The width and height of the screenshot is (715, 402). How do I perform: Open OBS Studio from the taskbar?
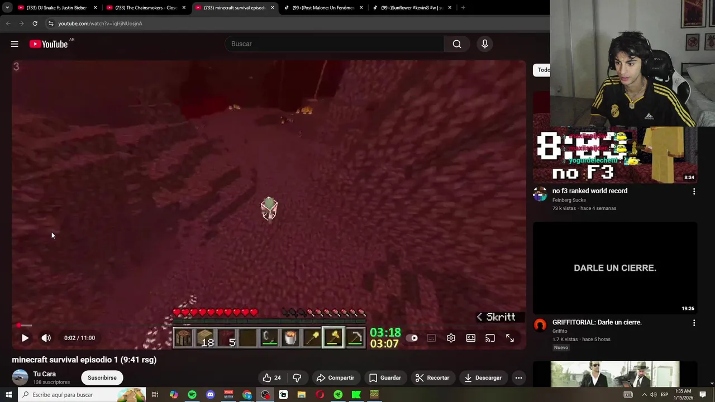pyautogui.click(x=265, y=395)
